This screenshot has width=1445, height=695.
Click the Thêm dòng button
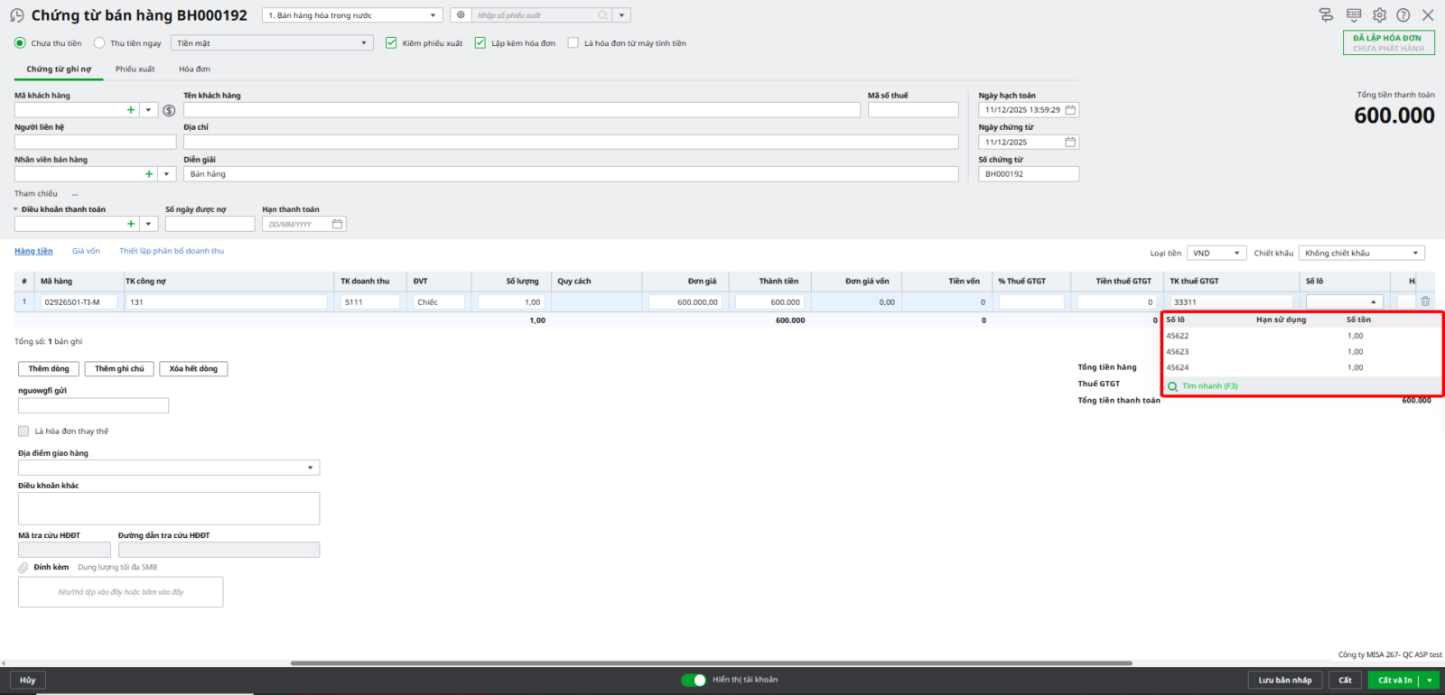tap(49, 368)
